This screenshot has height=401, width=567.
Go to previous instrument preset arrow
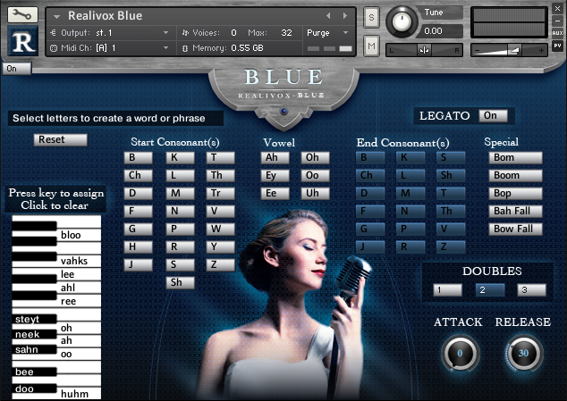tap(328, 15)
